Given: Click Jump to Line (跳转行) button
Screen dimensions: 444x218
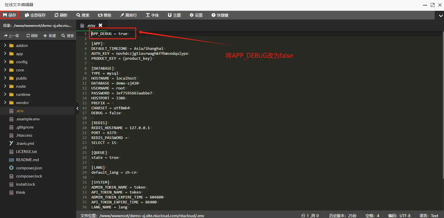Looking at the screenshot, I should coord(128,15).
